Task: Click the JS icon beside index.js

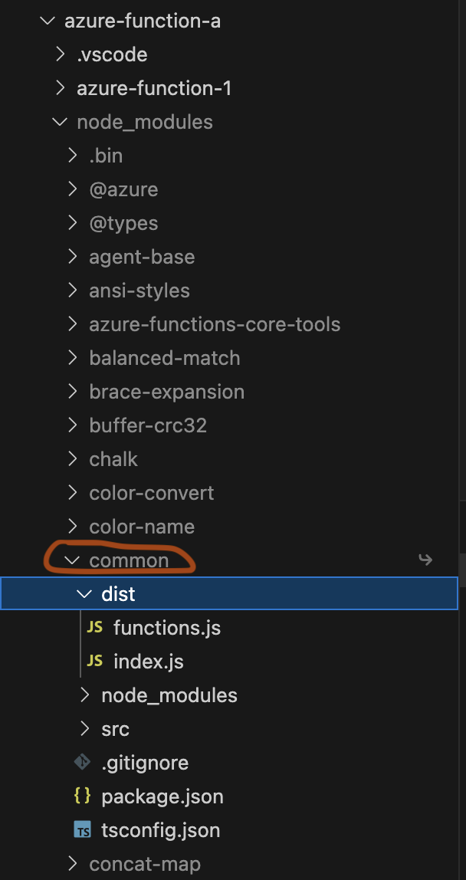Action: (95, 661)
